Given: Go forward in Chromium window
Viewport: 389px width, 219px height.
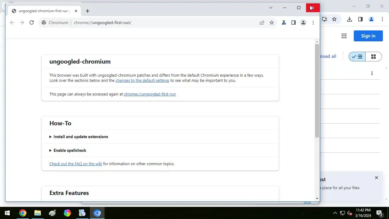Looking at the screenshot, I should 22,23.
